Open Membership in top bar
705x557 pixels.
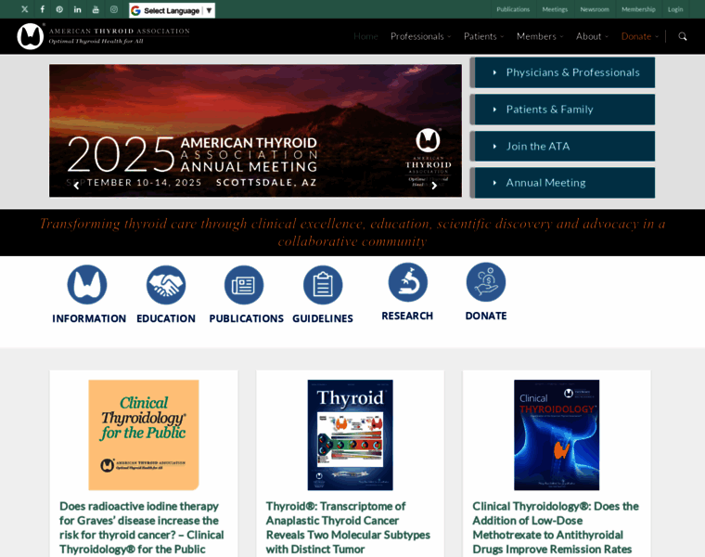point(638,9)
